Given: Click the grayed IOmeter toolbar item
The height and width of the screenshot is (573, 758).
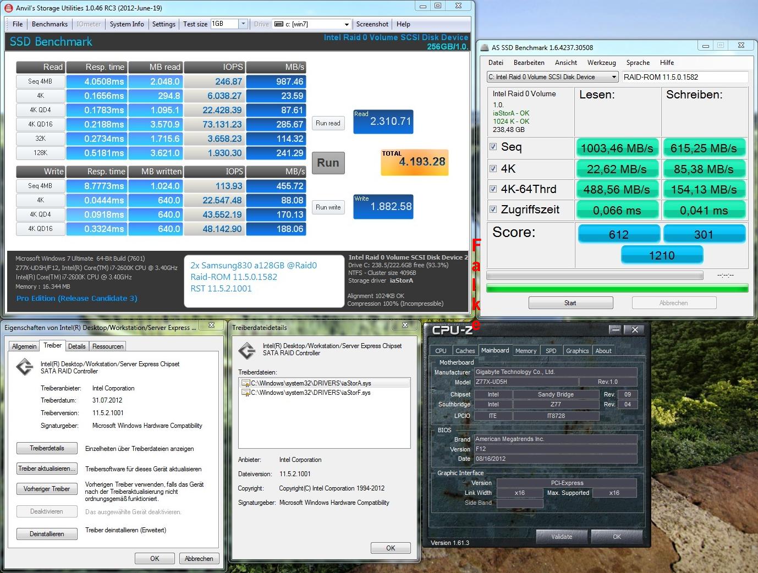Looking at the screenshot, I should tap(89, 24).
